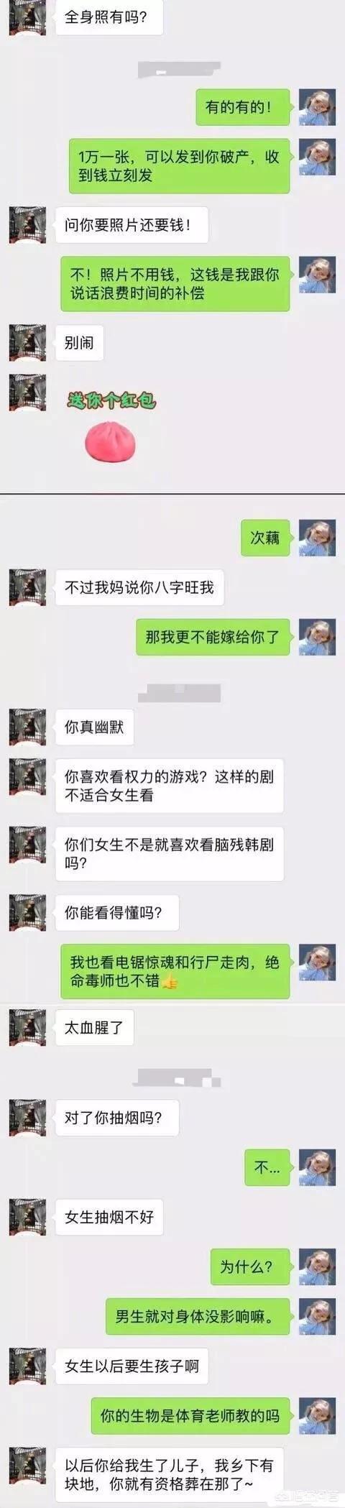Tap sender avatar next to "有的有的!" bubble
Image resolution: width=345 pixels, height=1508 pixels.
(x=318, y=107)
